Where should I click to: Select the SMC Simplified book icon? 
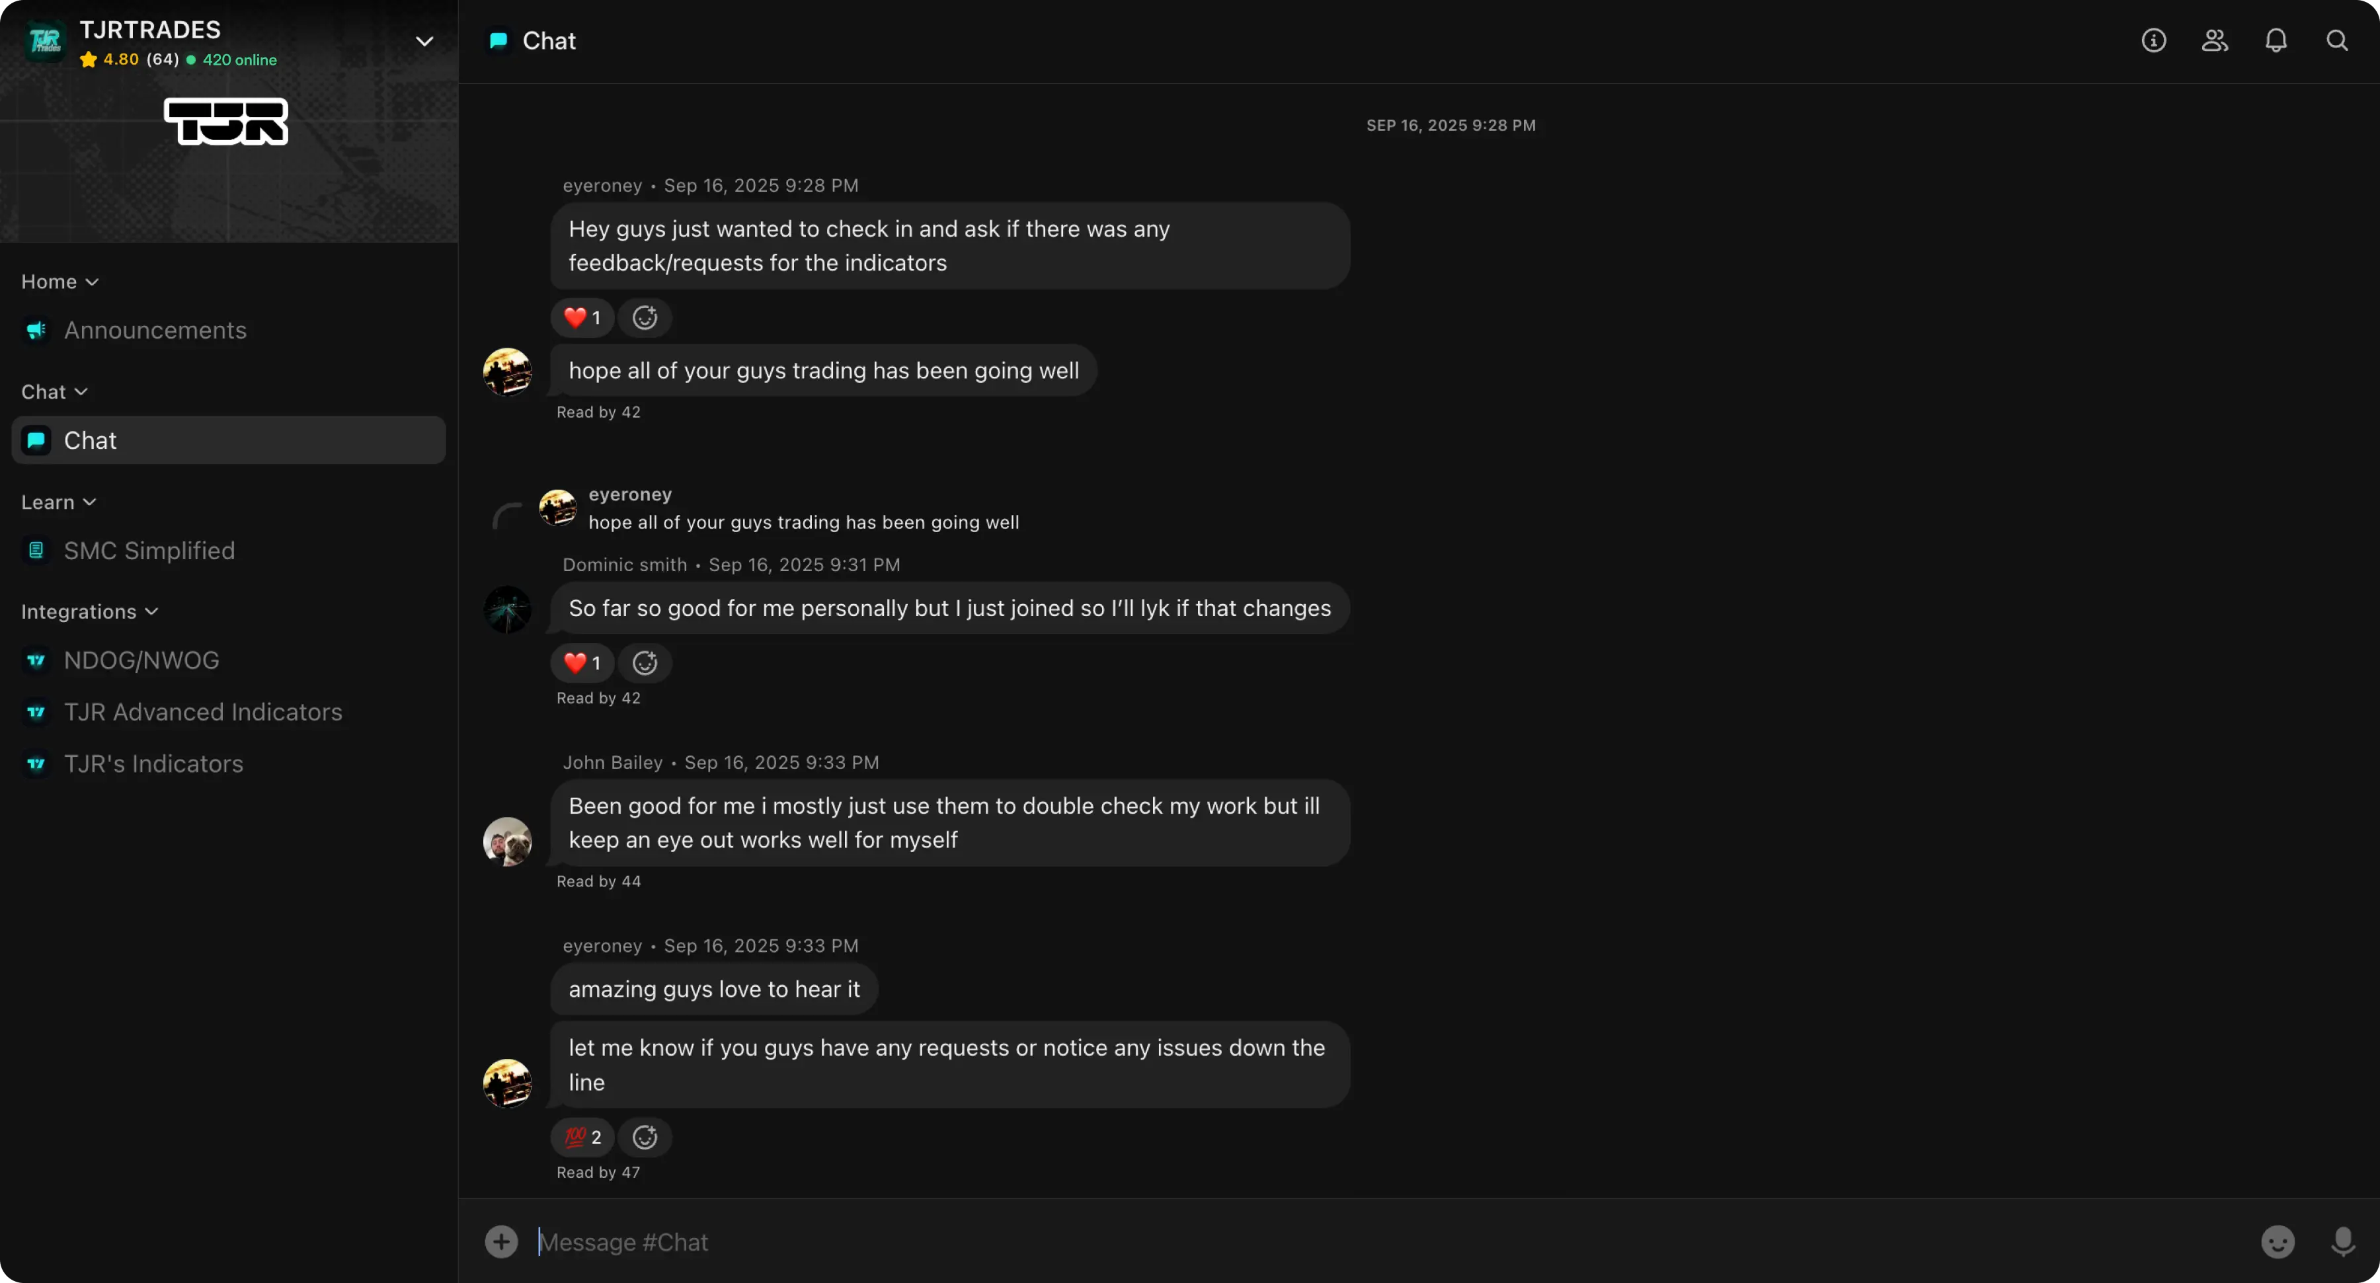pos(35,549)
